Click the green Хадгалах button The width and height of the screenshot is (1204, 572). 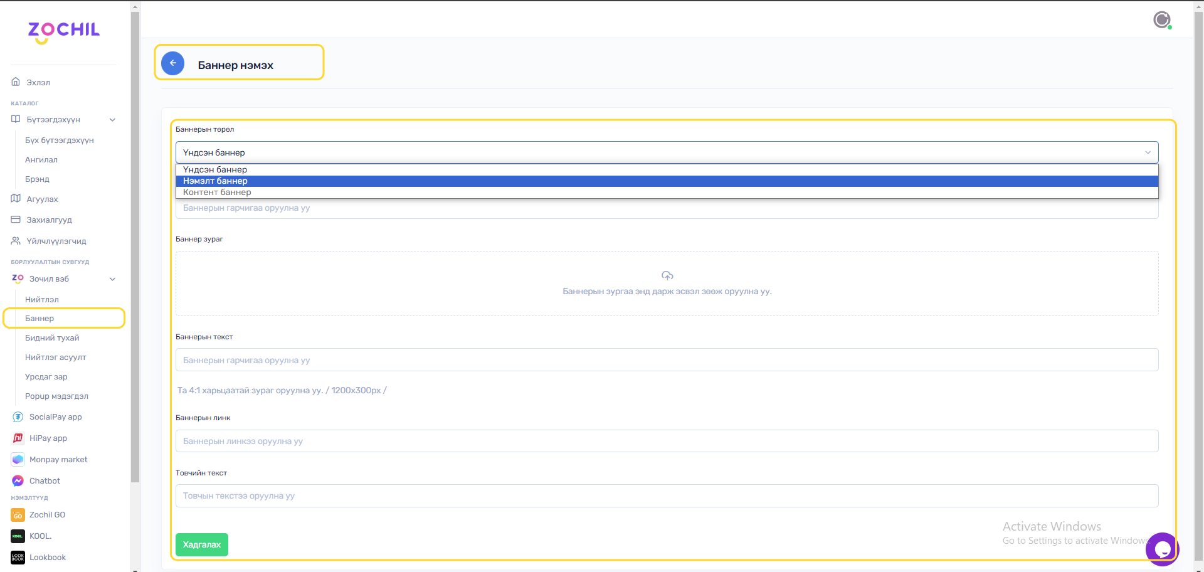[x=201, y=544]
